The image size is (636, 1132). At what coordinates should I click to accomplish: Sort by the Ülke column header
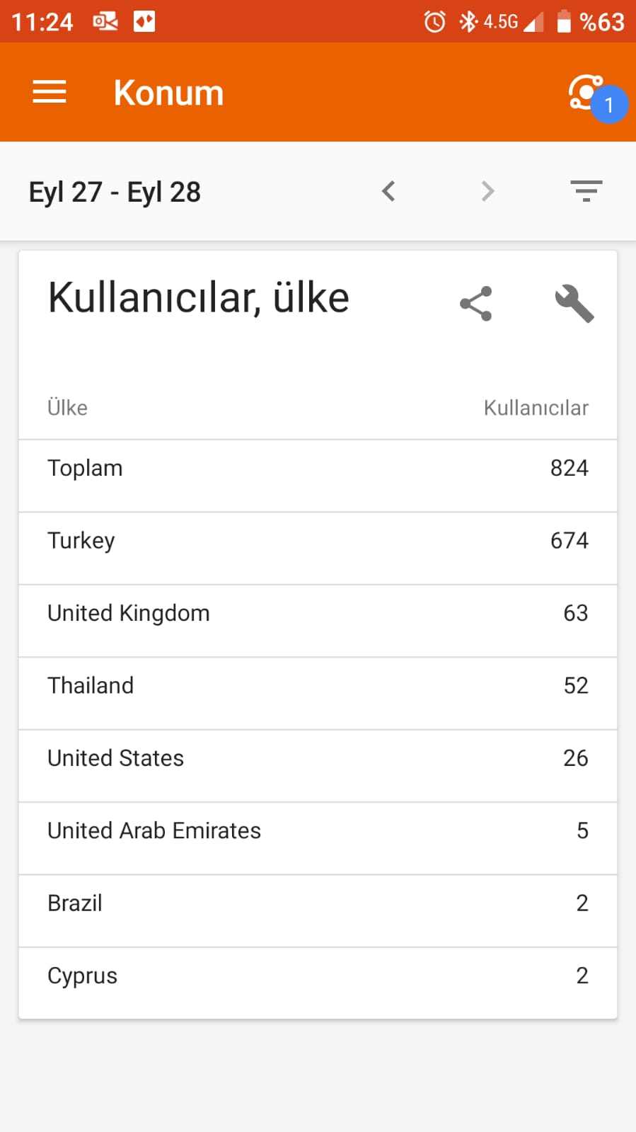tap(67, 408)
